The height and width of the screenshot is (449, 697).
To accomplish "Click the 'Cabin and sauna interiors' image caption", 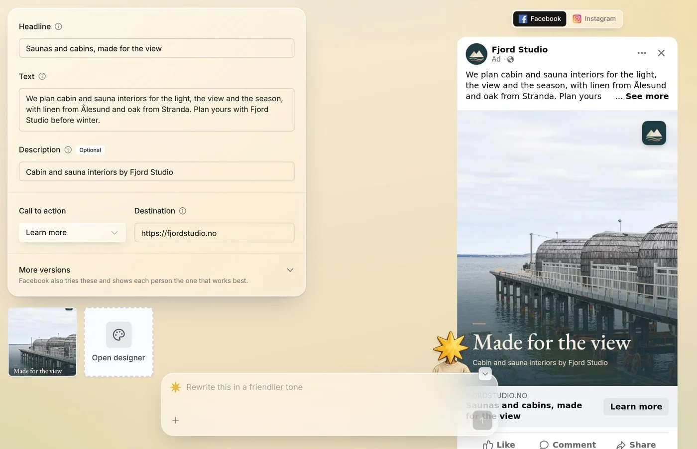I will [x=540, y=363].
